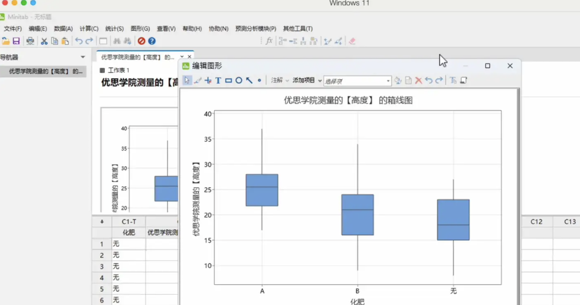Open the output tab's dropdown chevron
The width and height of the screenshot is (580, 305).
coord(181,57)
